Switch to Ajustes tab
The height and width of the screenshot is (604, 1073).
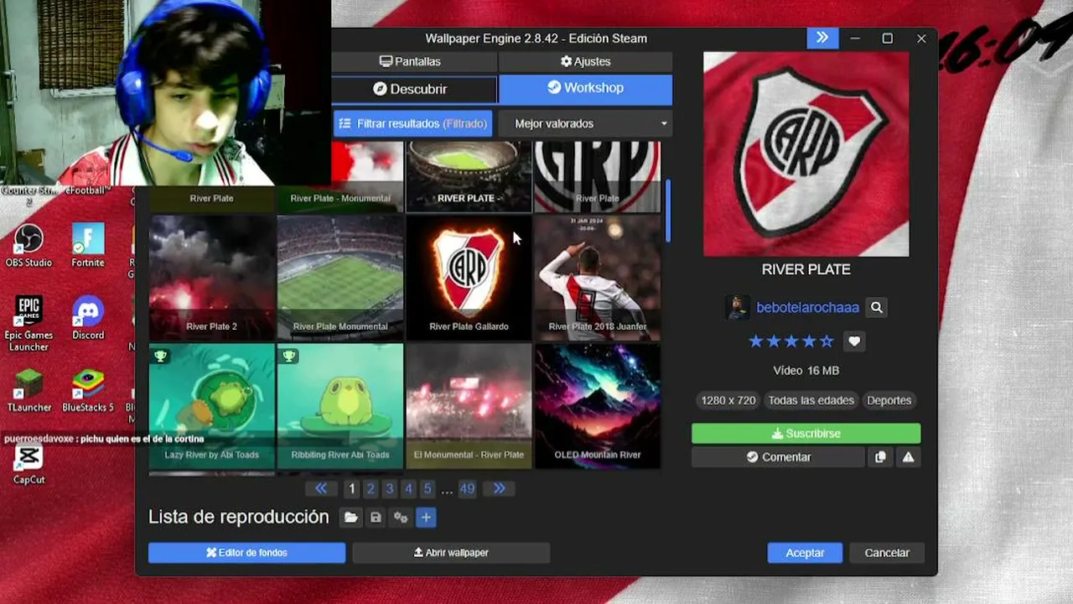586,61
